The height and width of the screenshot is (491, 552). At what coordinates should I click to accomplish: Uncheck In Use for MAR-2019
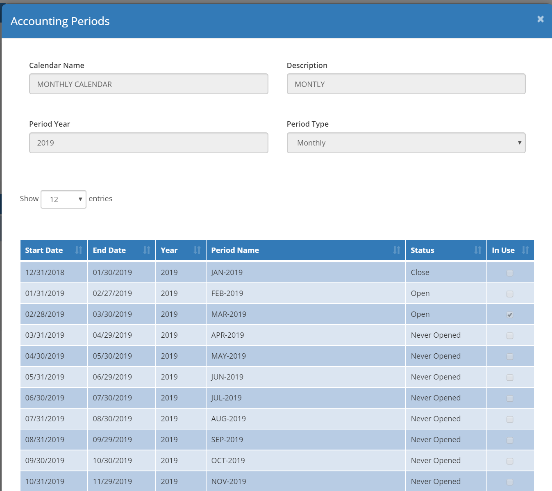coord(510,315)
